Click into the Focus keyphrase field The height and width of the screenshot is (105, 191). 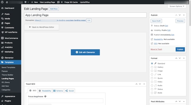66,101
